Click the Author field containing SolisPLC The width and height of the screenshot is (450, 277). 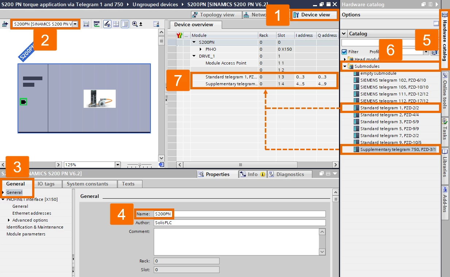tap(240, 223)
